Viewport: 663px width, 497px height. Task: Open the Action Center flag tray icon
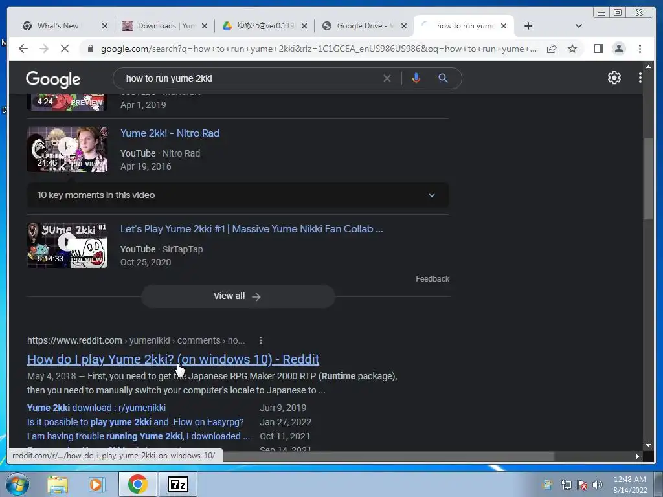[582, 484]
